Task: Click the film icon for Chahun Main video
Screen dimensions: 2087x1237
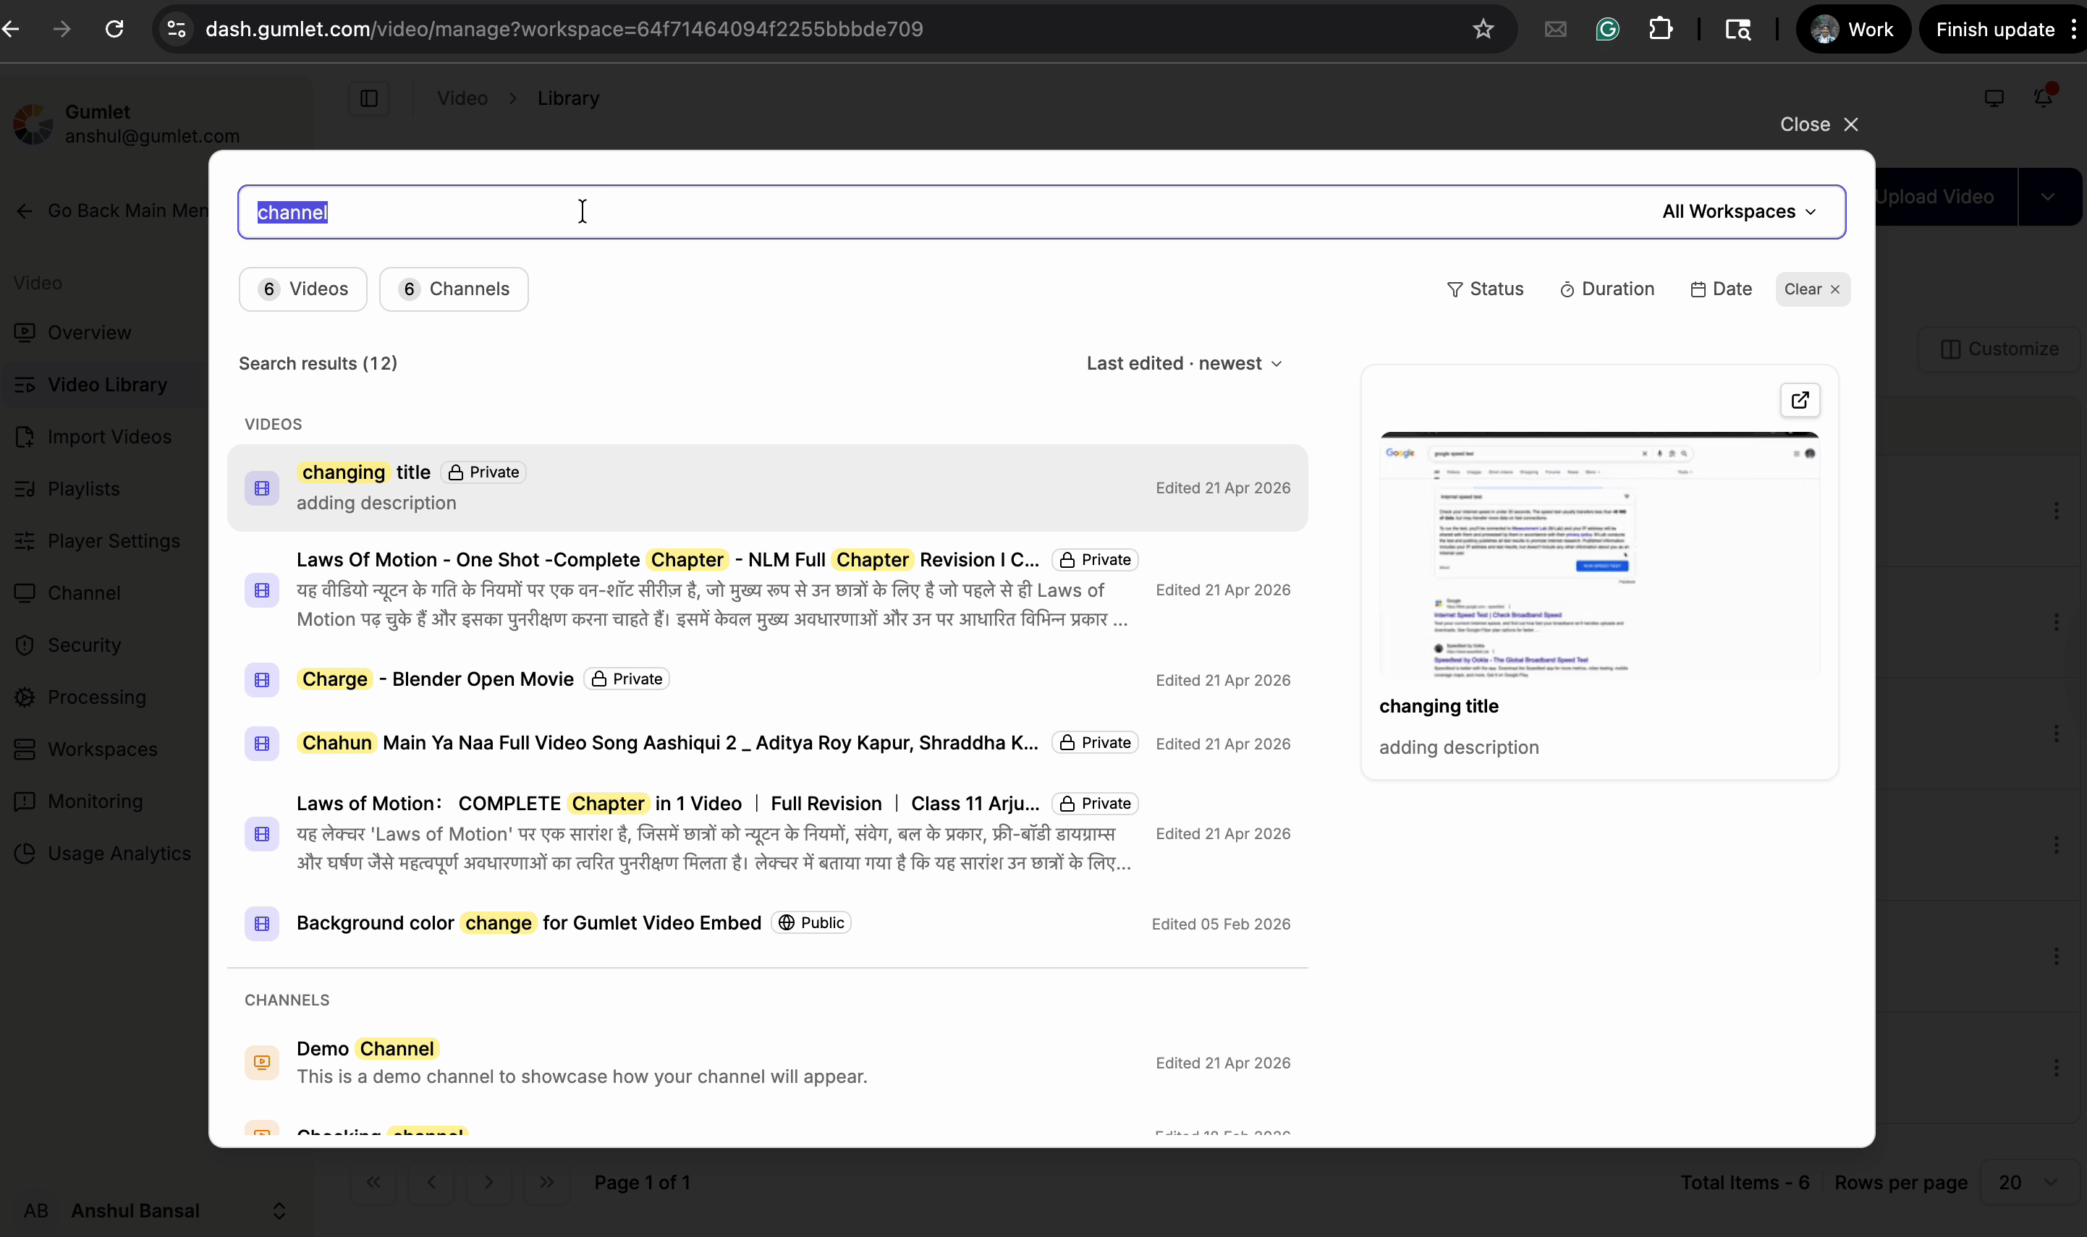Action: tap(262, 743)
